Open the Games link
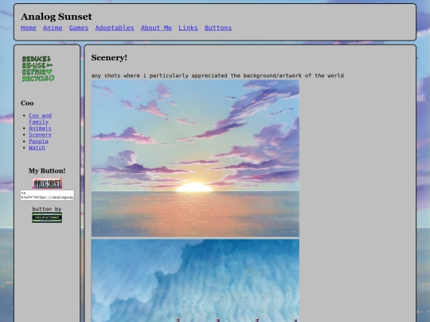The height and width of the screenshot is (322, 430). (79, 28)
